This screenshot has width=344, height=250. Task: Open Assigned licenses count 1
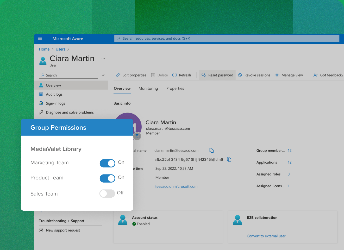pos(289,186)
